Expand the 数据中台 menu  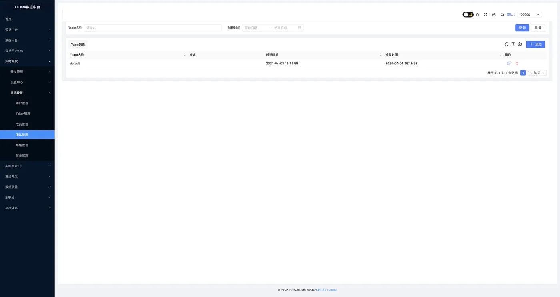click(x=27, y=30)
